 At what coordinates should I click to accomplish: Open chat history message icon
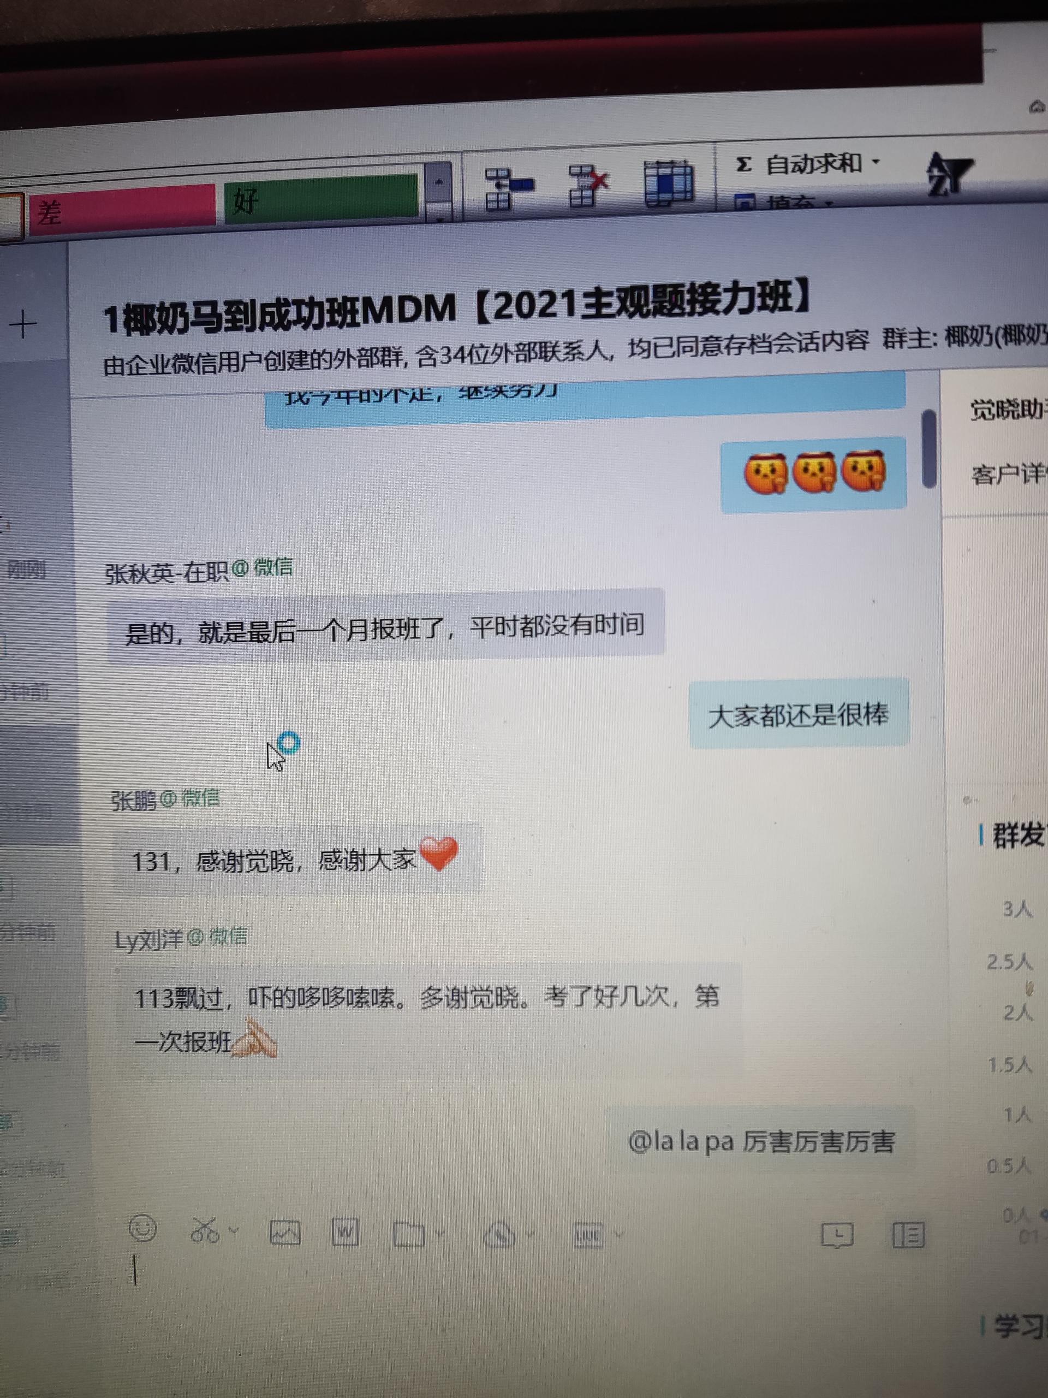837,1235
